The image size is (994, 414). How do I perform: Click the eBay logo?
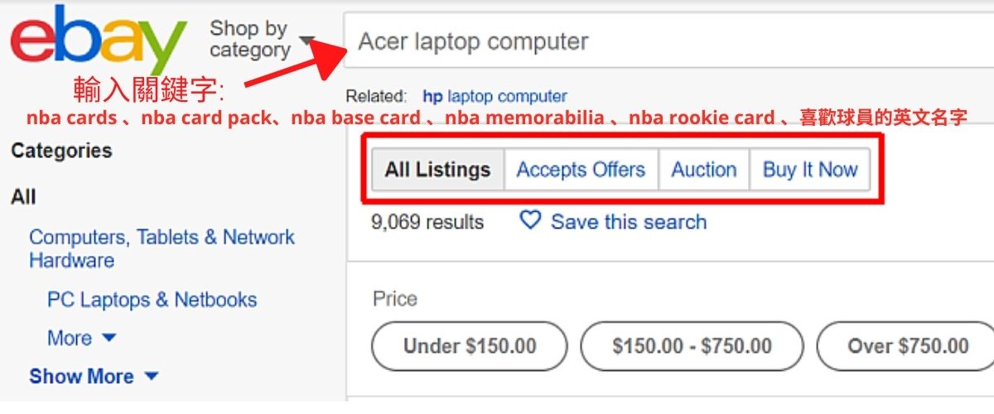click(x=98, y=40)
